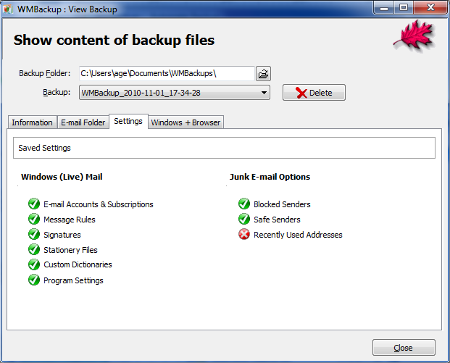Screen dimensions: 450x363
Task: Click green check icon beside Safe Senders
Action: tap(243, 220)
